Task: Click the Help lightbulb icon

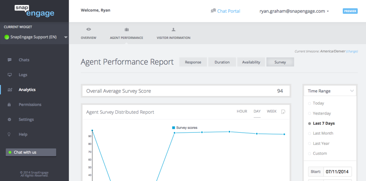Action: 9,134
